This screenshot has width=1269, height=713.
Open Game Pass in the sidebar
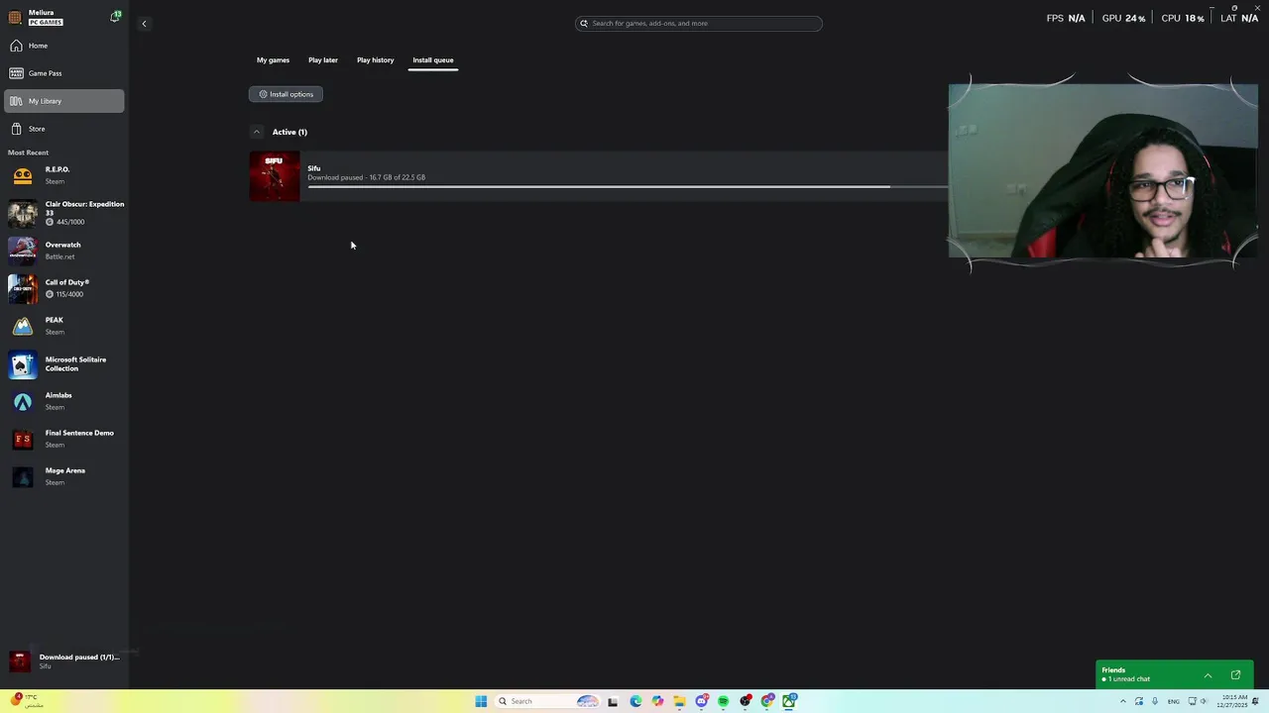pos(64,73)
